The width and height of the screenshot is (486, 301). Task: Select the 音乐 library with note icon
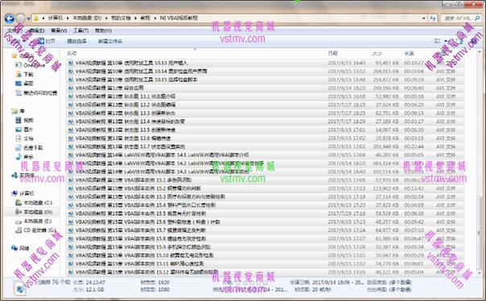click(x=24, y=157)
